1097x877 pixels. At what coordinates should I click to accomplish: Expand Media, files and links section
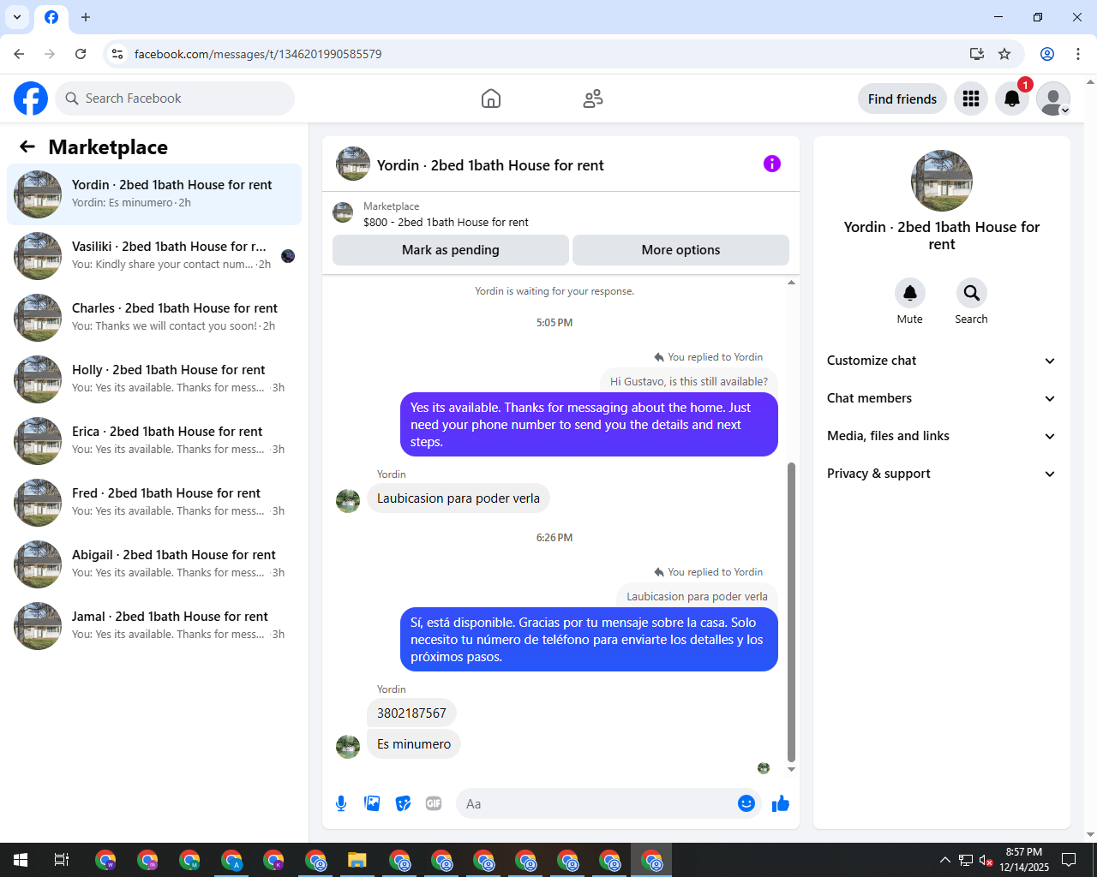coord(941,436)
